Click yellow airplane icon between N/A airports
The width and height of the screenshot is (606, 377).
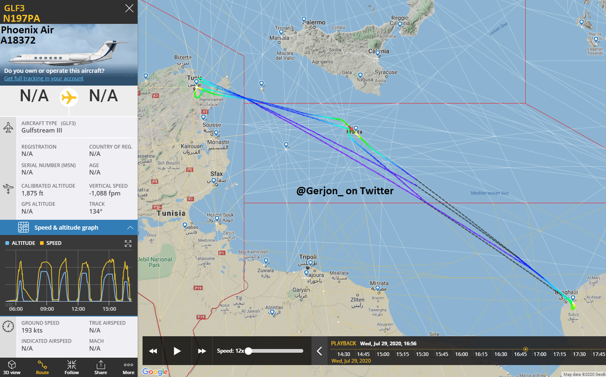tap(69, 96)
